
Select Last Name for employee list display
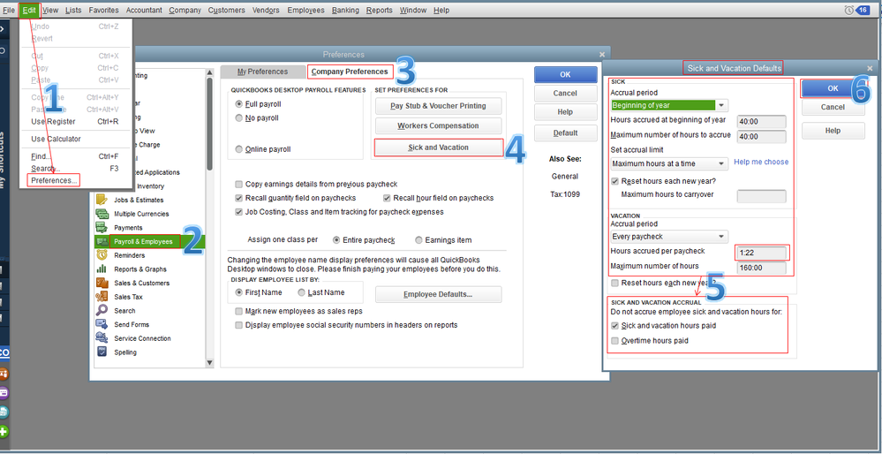301,292
